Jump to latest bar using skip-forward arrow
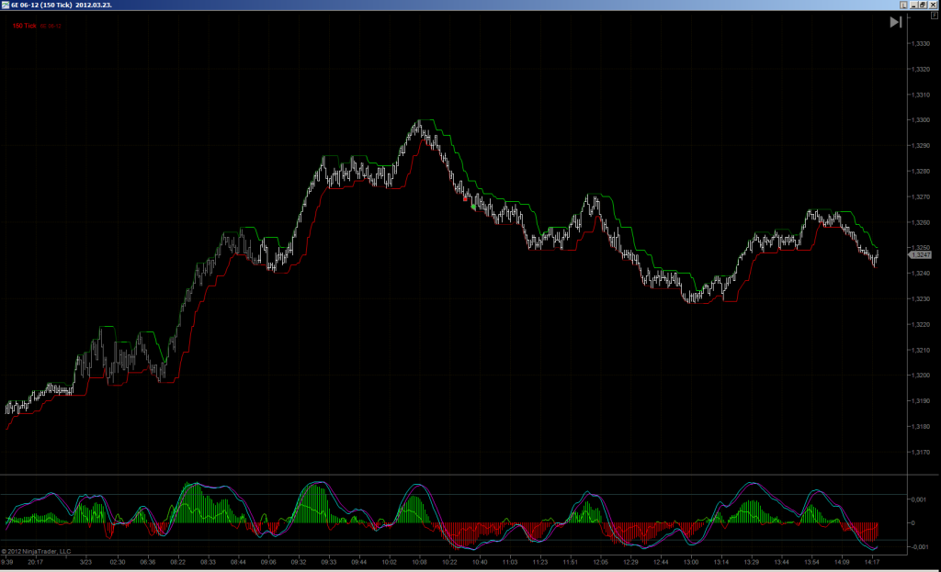The width and height of the screenshot is (941, 572). tap(895, 22)
